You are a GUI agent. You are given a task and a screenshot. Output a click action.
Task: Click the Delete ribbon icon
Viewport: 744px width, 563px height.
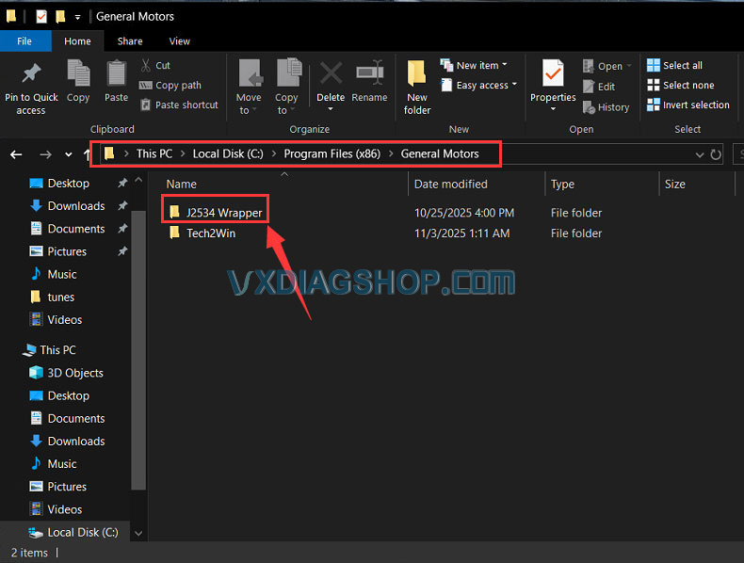(x=331, y=73)
